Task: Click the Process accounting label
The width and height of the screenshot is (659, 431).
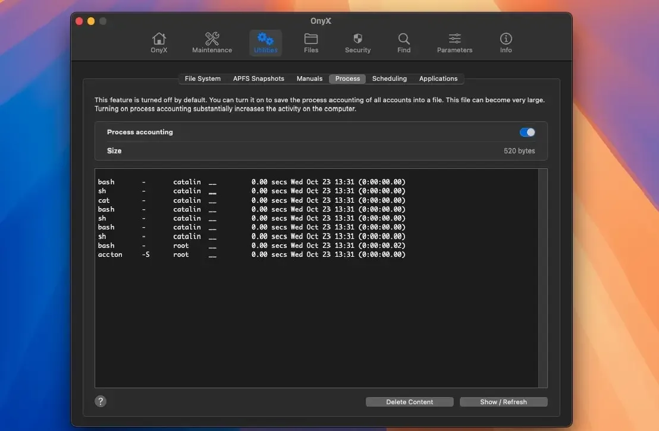Action: (140, 132)
